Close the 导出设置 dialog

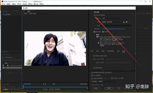[134, 8]
